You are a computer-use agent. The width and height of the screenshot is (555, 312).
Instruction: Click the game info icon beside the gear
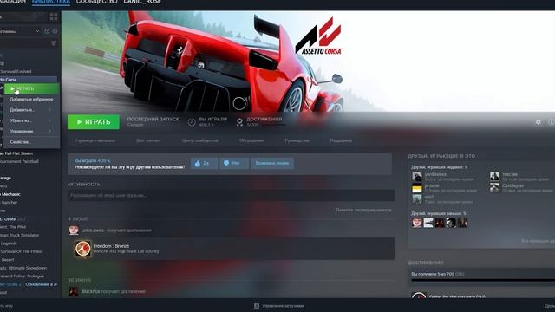pyautogui.click(x=552, y=121)
